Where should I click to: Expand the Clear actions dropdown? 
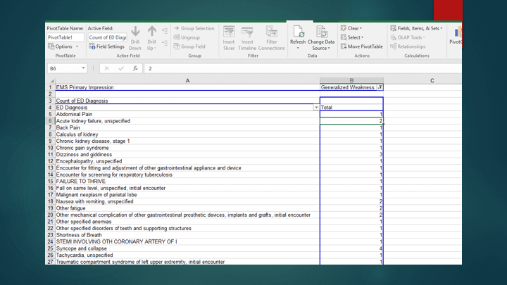click(x=352, y=29)
